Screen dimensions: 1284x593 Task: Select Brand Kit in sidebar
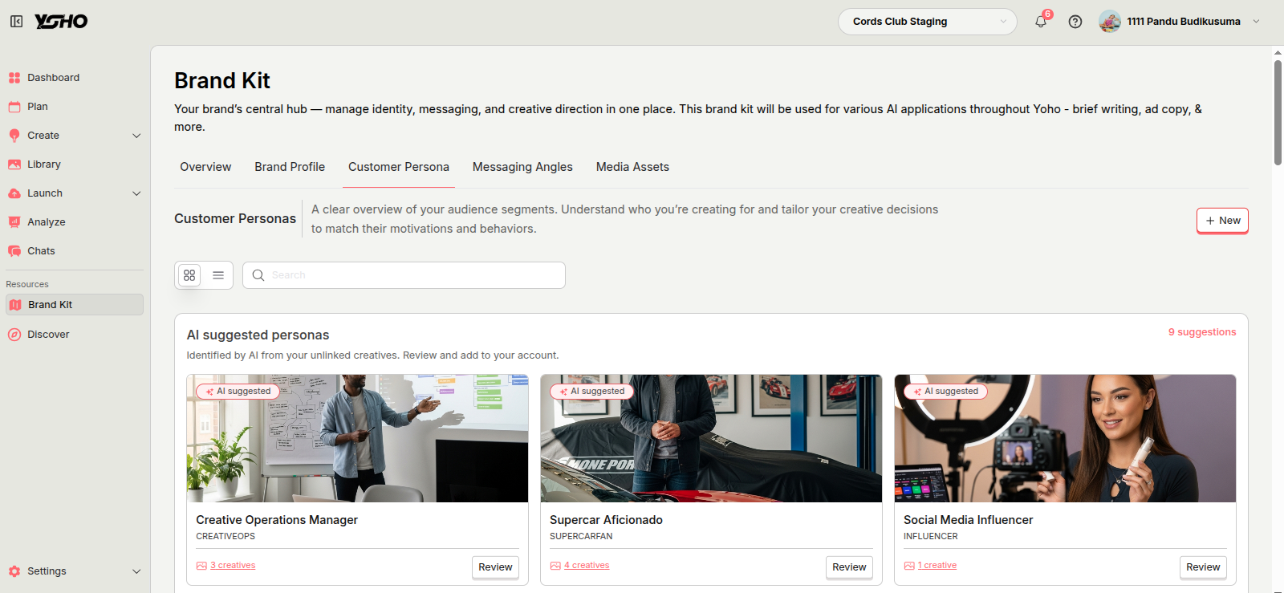pos(75,305)
